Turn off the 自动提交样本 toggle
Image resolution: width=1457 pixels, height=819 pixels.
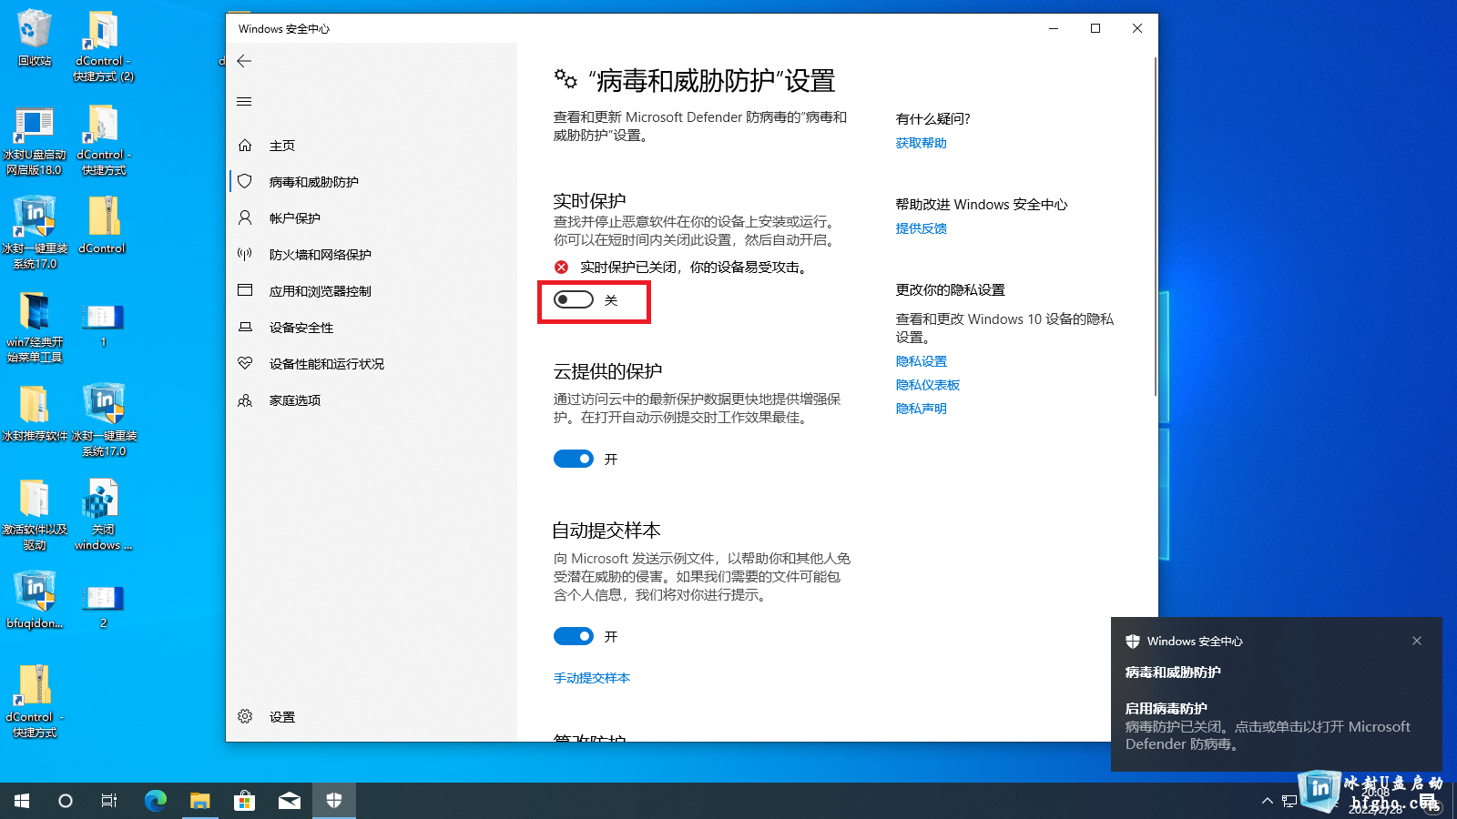click(574, 636)
